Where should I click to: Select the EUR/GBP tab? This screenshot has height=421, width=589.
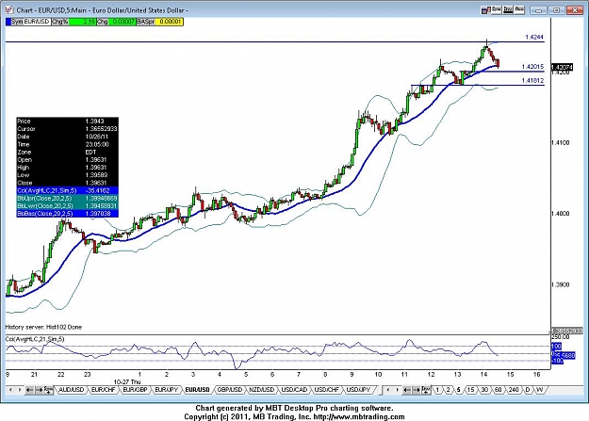[135, 390]
